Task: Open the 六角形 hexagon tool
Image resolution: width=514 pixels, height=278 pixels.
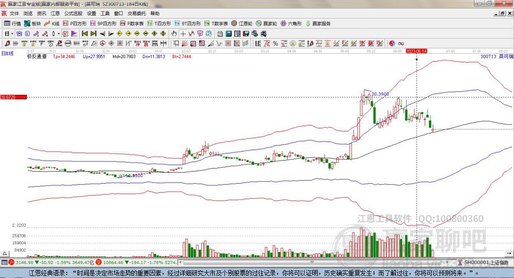Action: pyautogui.click(x=291, y=24)
